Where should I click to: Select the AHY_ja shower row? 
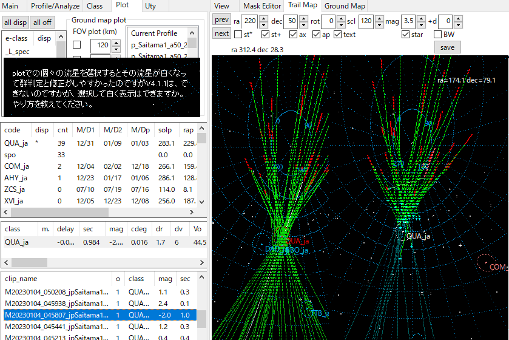(x=99, y=178)
